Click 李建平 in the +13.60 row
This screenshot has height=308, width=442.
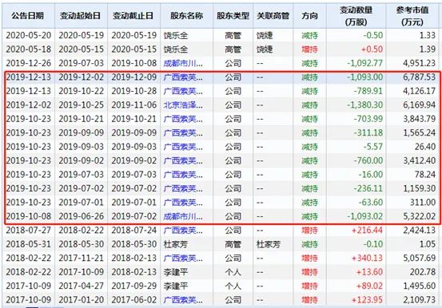[176, 272]
